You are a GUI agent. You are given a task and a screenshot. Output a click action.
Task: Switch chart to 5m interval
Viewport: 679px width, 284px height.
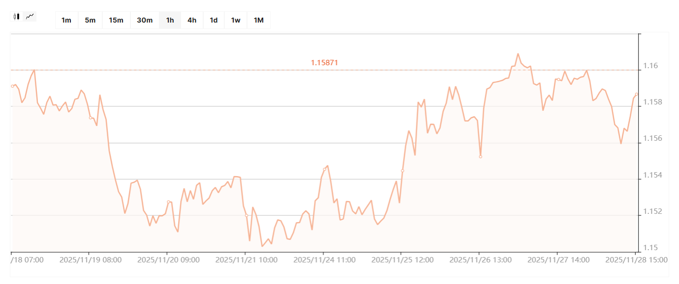(90, 20)
